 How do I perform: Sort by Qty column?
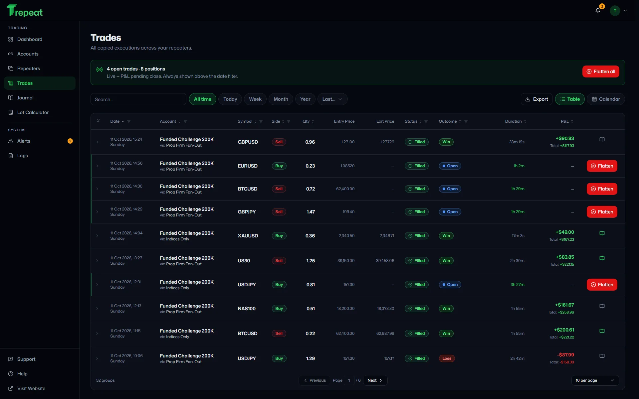308,121
